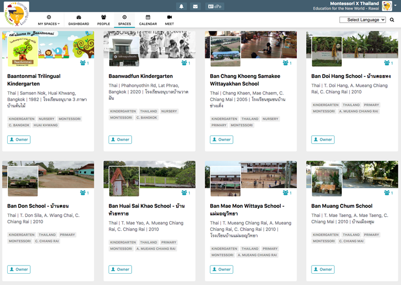Open Ban Muang Chum School title
This screenshot has width=401, height=285.
[x=342, y=206]
